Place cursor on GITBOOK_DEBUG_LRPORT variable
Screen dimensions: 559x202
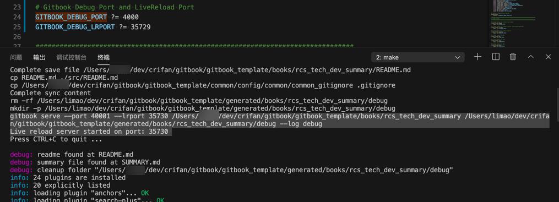click(75, 27)
